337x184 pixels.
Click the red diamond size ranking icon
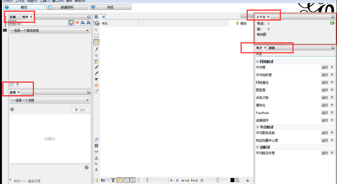(x=77, y=22)
